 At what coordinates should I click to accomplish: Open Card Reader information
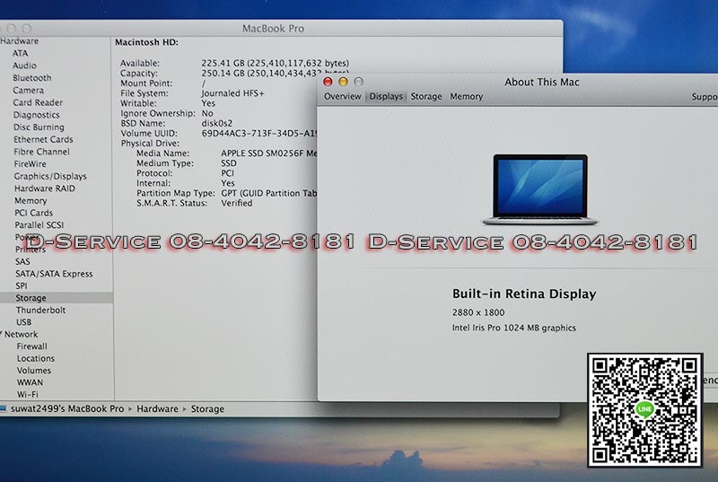coord(38,102)
